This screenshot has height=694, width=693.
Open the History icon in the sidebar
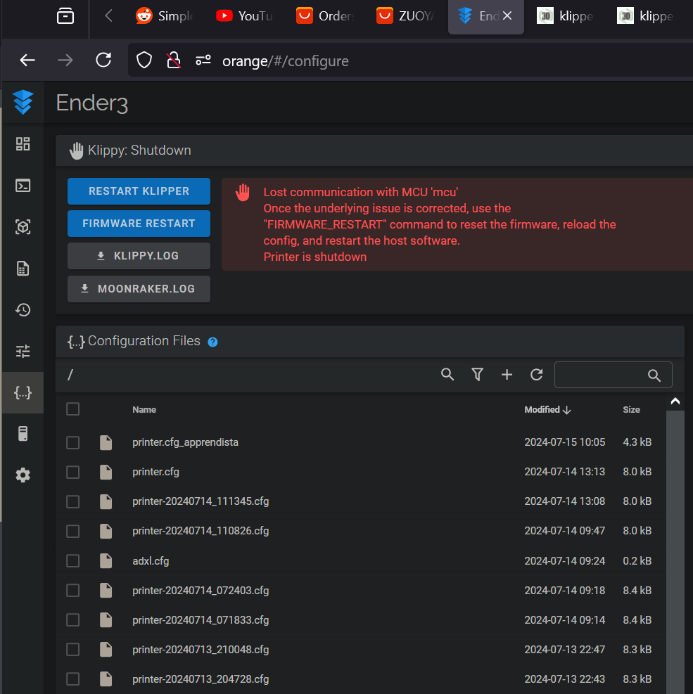[x=23, y=310]
